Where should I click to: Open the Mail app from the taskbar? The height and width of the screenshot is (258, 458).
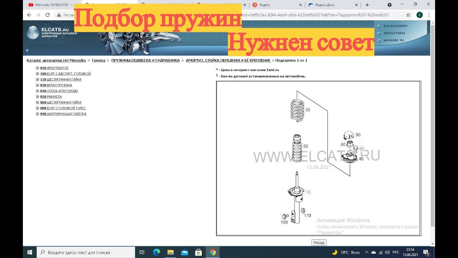[184, 252]
